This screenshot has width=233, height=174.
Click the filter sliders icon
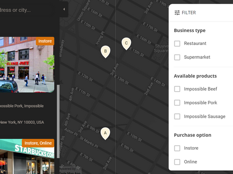177,12
